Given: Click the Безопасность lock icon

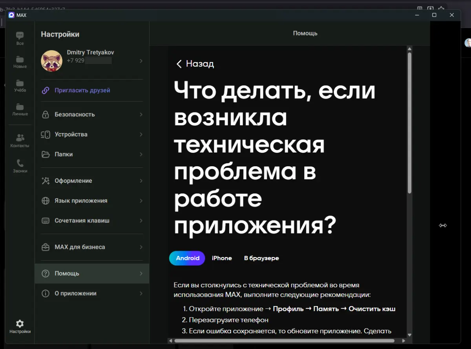Looking at the screenshot, I should (46, 114).
